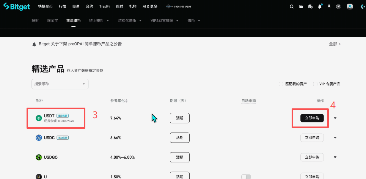
Task: View 全部 announcements
Action: coord(335,44)
